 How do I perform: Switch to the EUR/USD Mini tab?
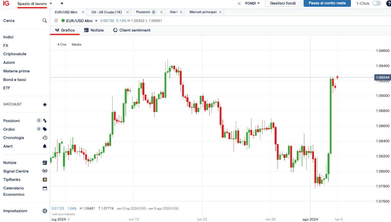pos(66,12)
